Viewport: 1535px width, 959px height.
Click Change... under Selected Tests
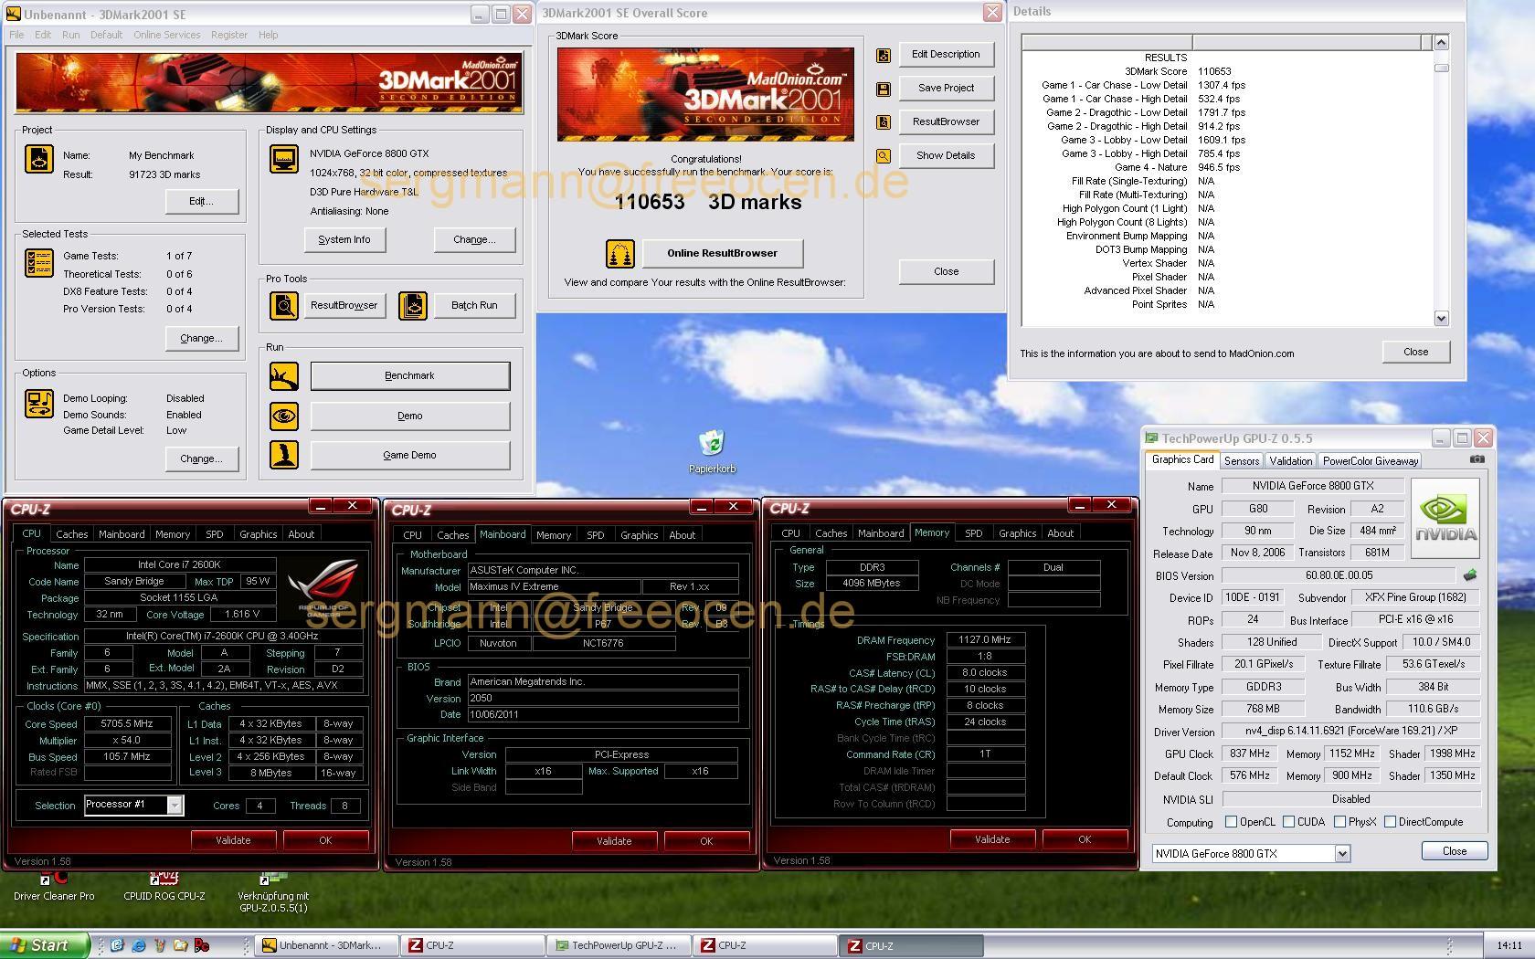tap(201, 338)
